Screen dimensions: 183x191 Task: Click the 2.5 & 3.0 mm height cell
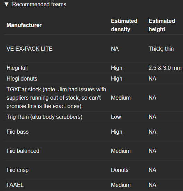tap(165, 68)
